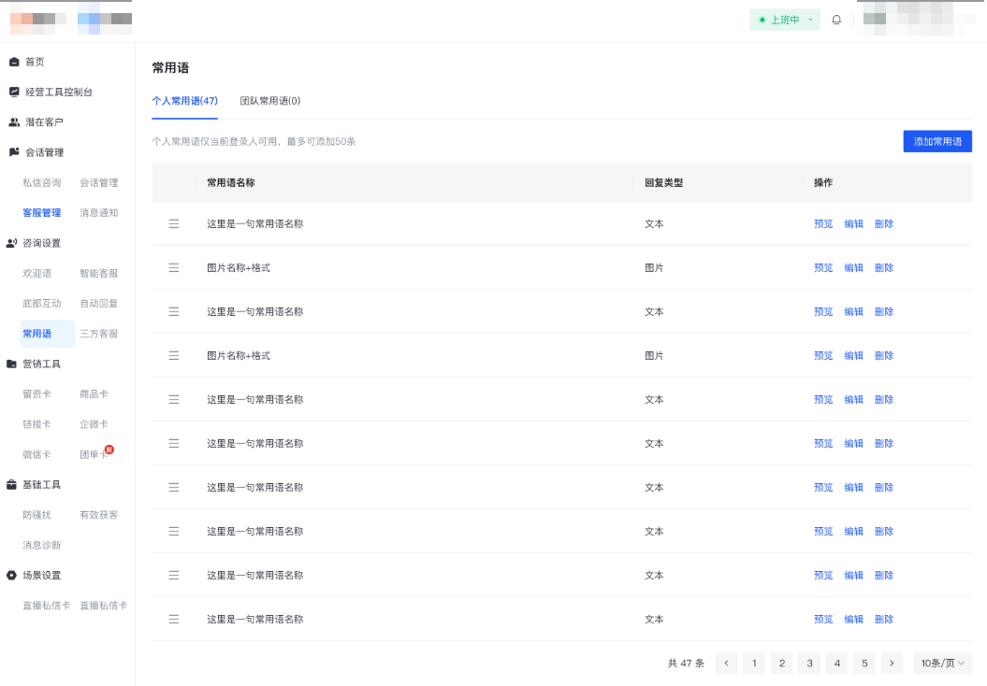Go to next page with right chevron

892,664
